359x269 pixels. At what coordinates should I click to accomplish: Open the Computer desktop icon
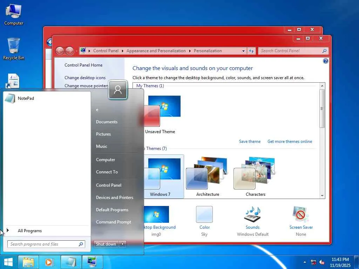coord(14,14)
